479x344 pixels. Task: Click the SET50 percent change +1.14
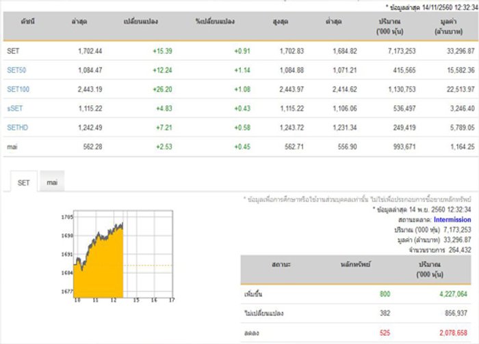point(242,70)
